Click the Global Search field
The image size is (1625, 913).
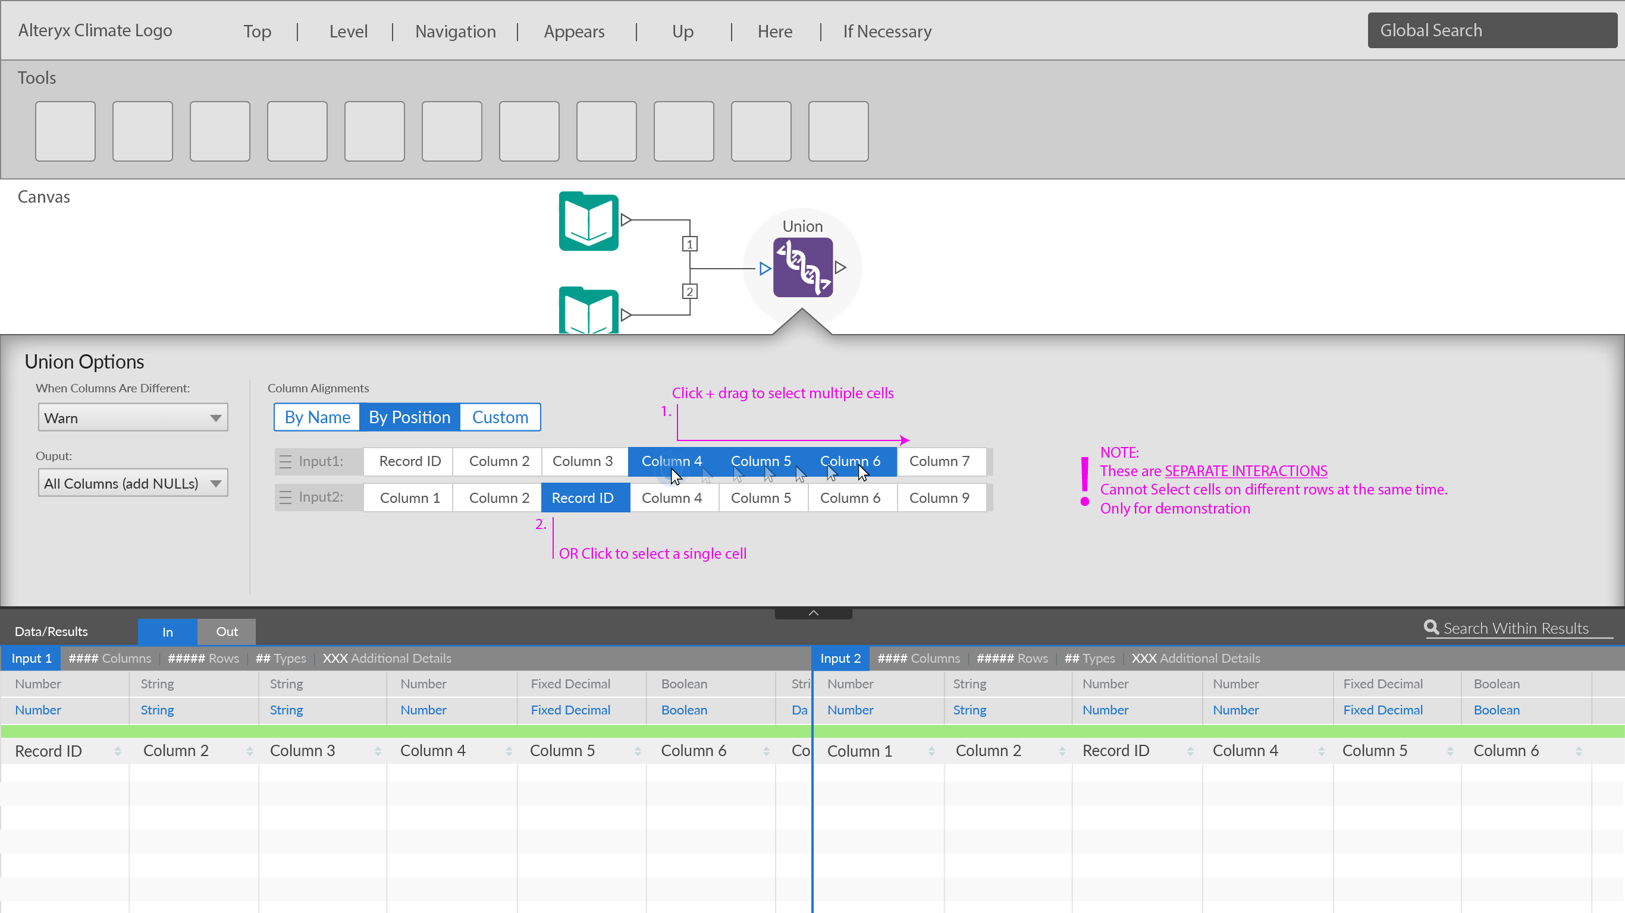(x=1491, y=30)
